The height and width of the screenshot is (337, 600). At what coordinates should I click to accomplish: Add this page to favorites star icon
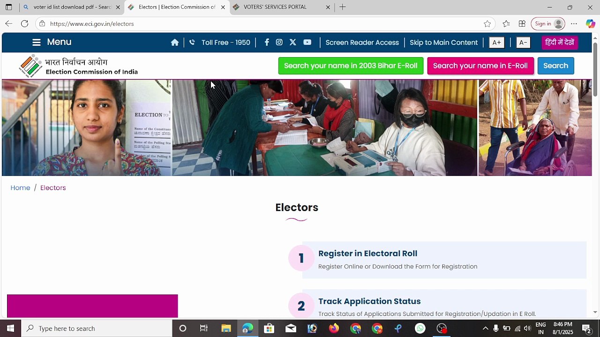487,24
